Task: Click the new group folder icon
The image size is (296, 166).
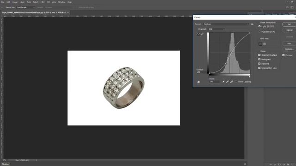Action: click(x=288, y=165)
